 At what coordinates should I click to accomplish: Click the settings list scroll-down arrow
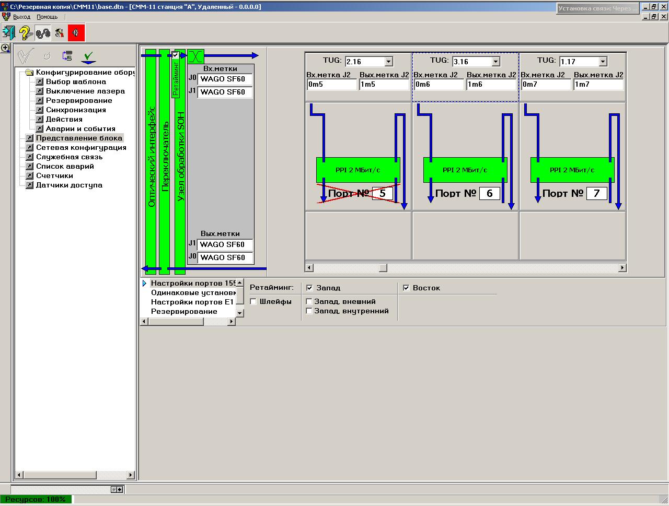(240, 313)
